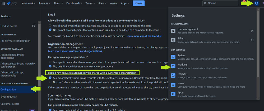The width and height of the screenshot is (264, 111).
Task: Open System in Jira settings
Action: [212, 57]
